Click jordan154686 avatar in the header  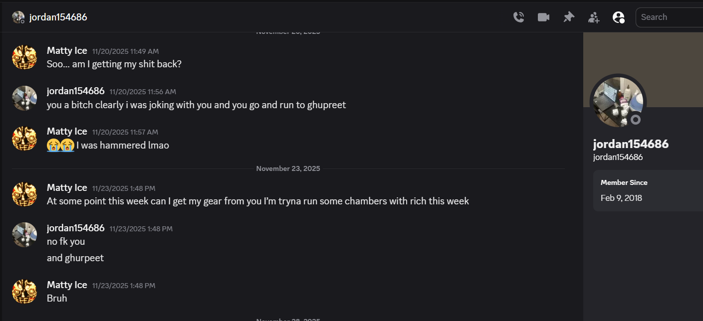pyautogui.click(x=18, y=17)
